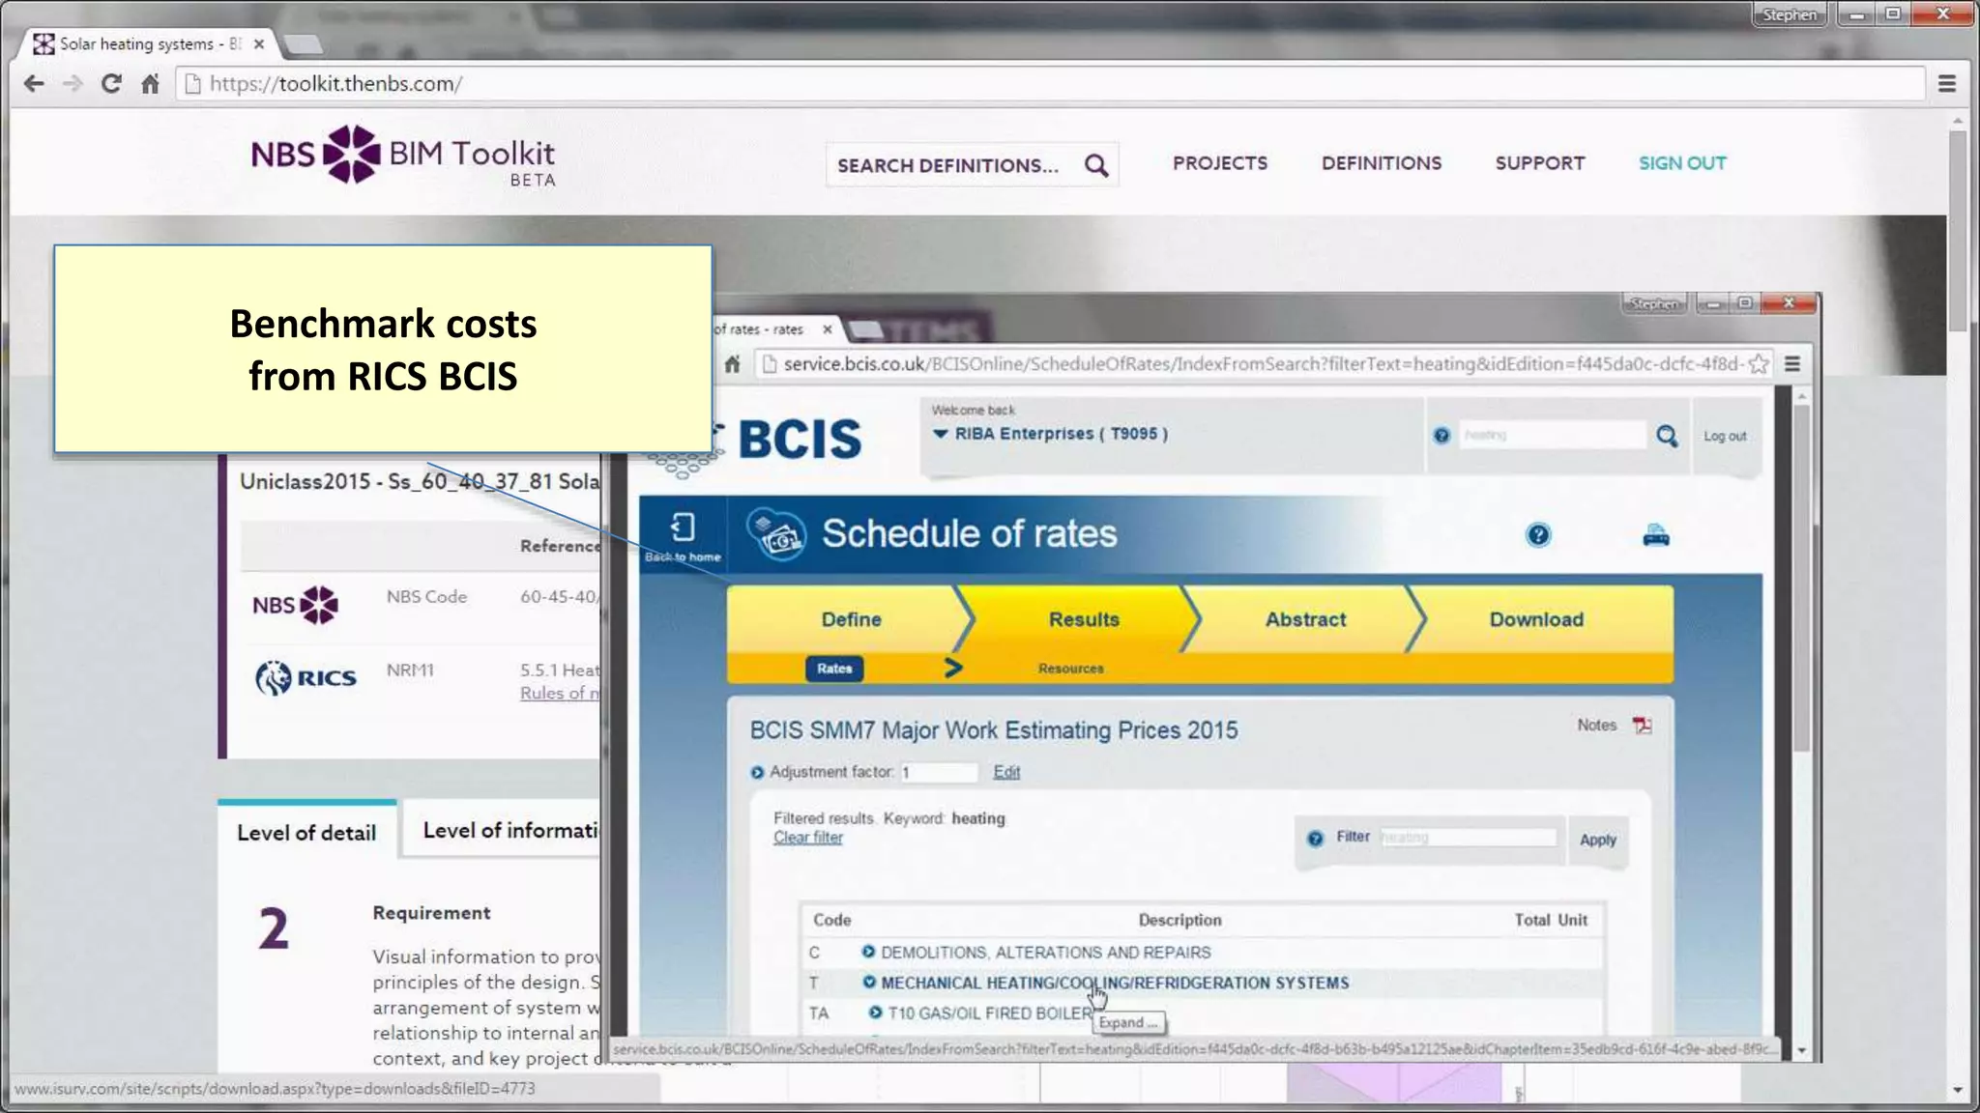Click print icon in Schedule of rates banner
This screenshot has width=1980, height=1113.
pos(1656,535)
